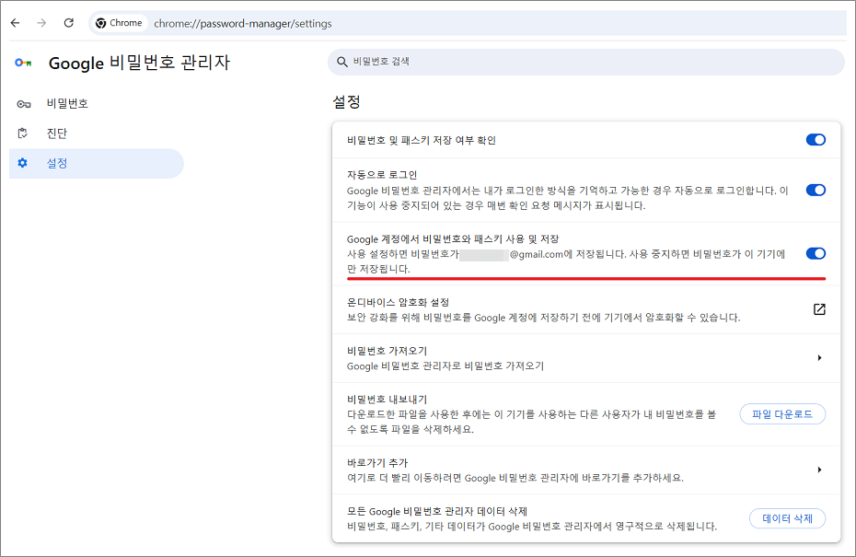Click the 바로가기 추가 heading text
The image size is (856, 557).
[377, 462]
